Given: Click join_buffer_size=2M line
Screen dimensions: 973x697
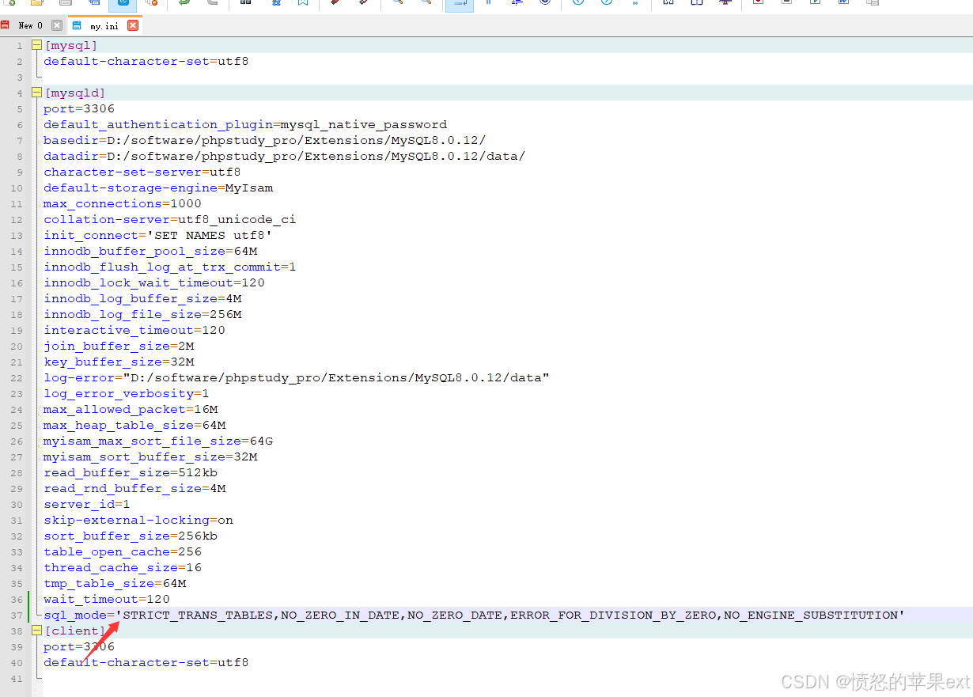Looking at the screenshot, I should [119, 346].
